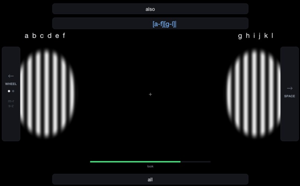The width and height of the screenshot is (300, 186).
Task: Click the right arrow SPACE icon
Action: click(x=290, y=88)
